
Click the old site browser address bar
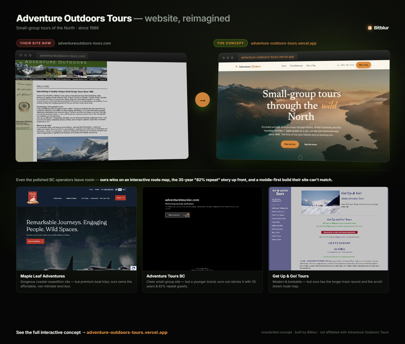63,56
